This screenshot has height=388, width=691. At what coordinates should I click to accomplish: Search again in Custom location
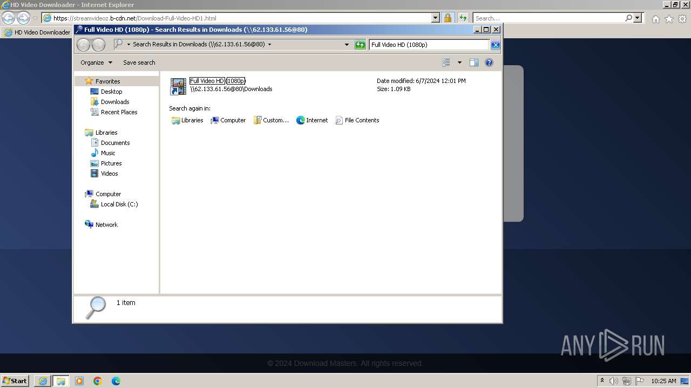(271, 120)
